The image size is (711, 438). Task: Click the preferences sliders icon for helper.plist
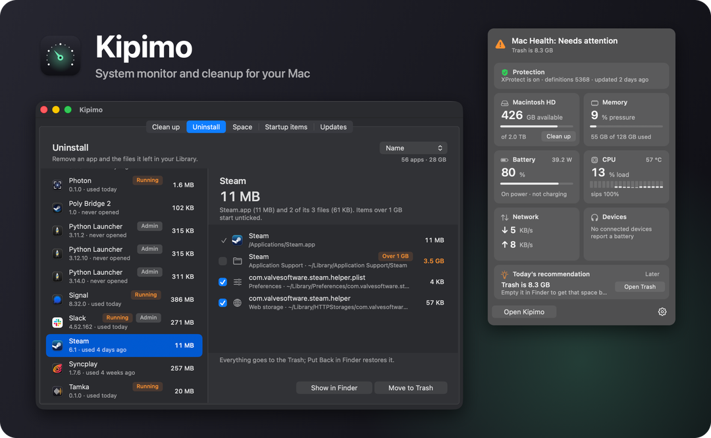(x=237, y=281)
